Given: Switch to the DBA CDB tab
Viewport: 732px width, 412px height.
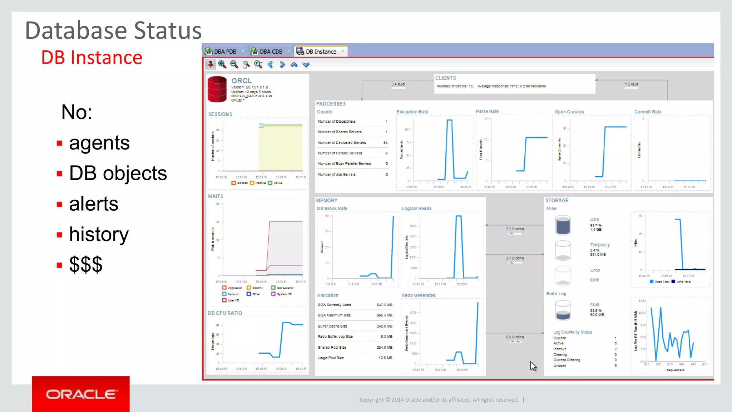Looking at the screenshot, I should (x=271, y=51).
